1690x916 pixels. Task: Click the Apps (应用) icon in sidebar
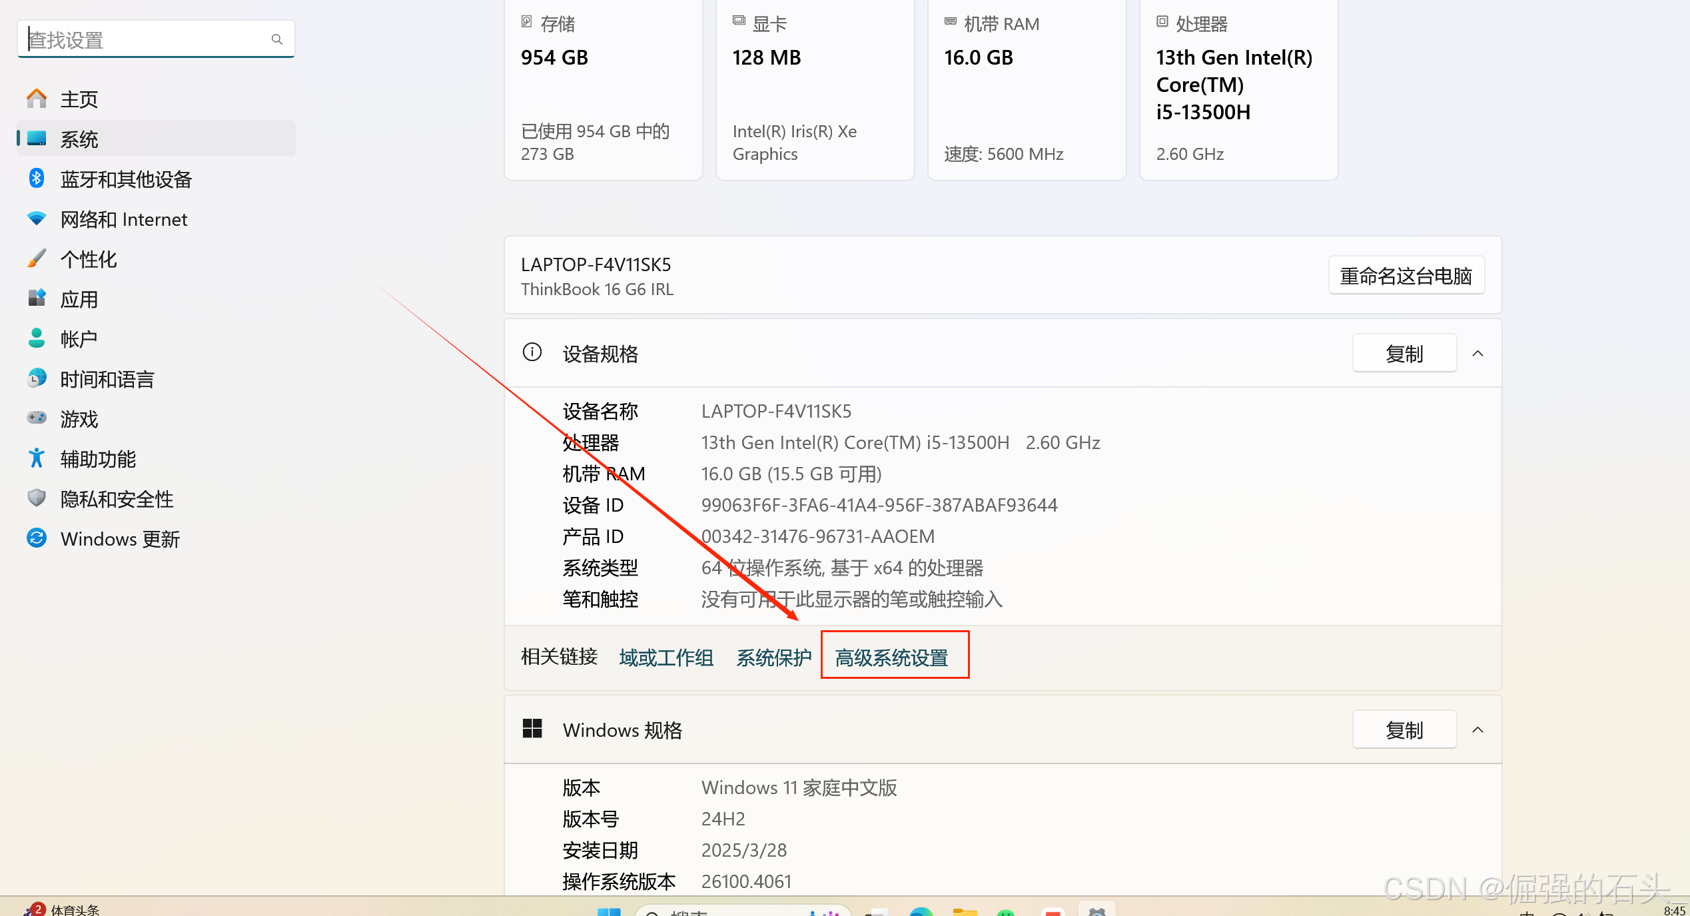click(37, 298)
